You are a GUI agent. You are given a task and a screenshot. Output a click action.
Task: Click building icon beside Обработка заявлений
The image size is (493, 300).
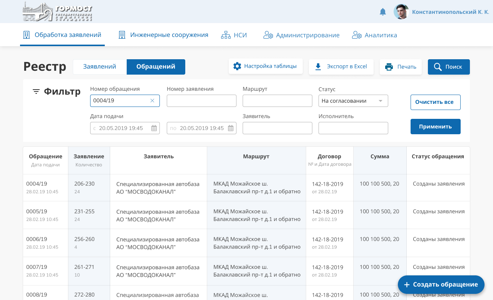(x=27, y=35)
